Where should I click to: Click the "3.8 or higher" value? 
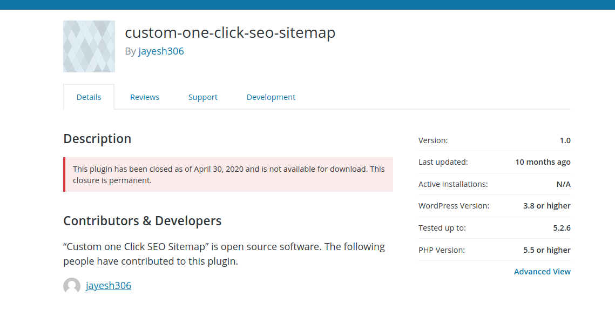(547, 206)
